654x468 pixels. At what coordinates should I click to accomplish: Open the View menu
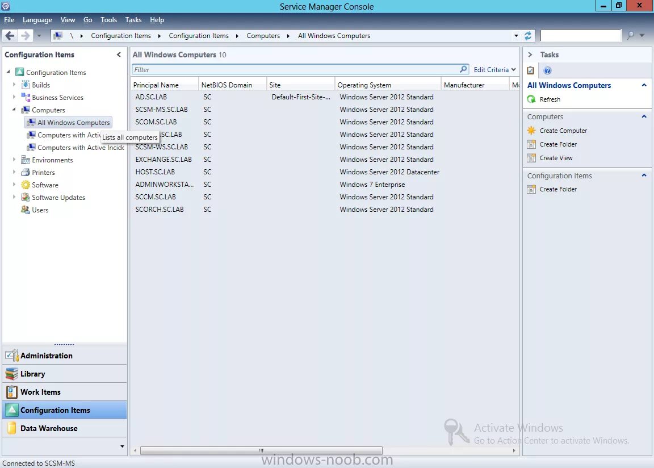68,20
